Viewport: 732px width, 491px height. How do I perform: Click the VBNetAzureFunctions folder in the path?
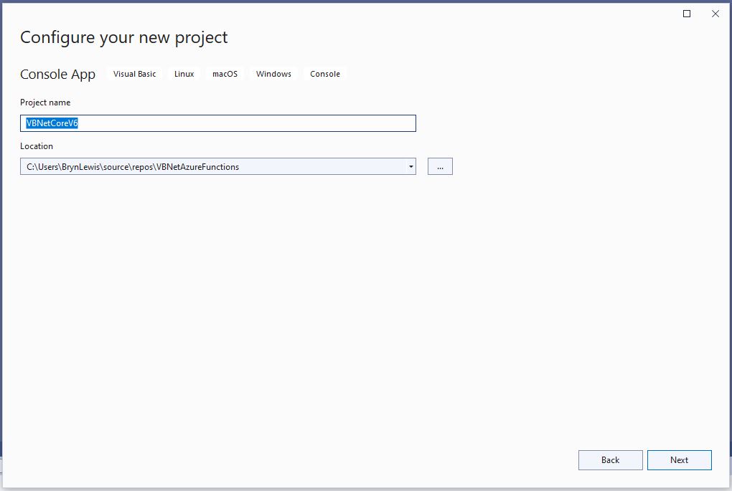pos(197,167)
